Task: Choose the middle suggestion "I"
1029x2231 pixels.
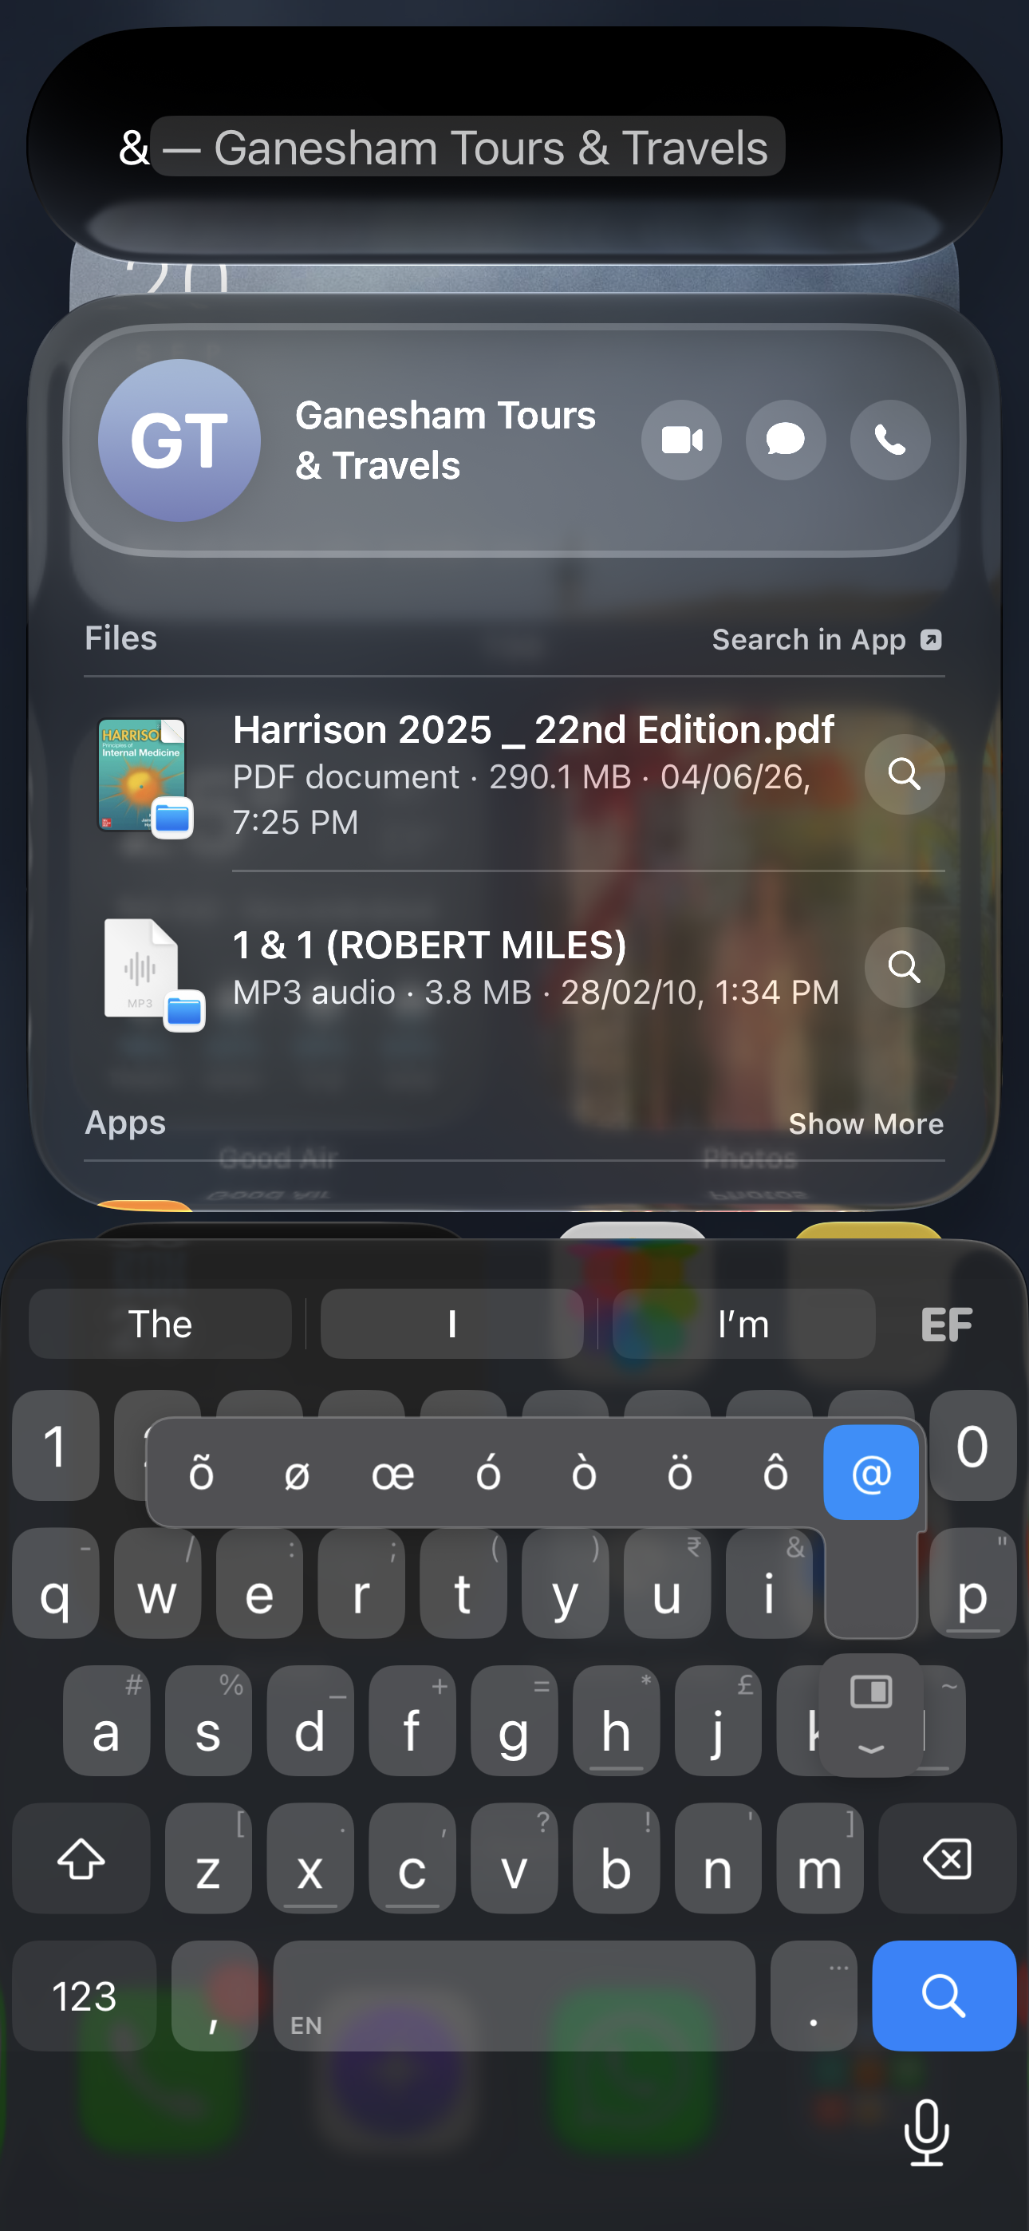Action: [x=451, y=1323]
